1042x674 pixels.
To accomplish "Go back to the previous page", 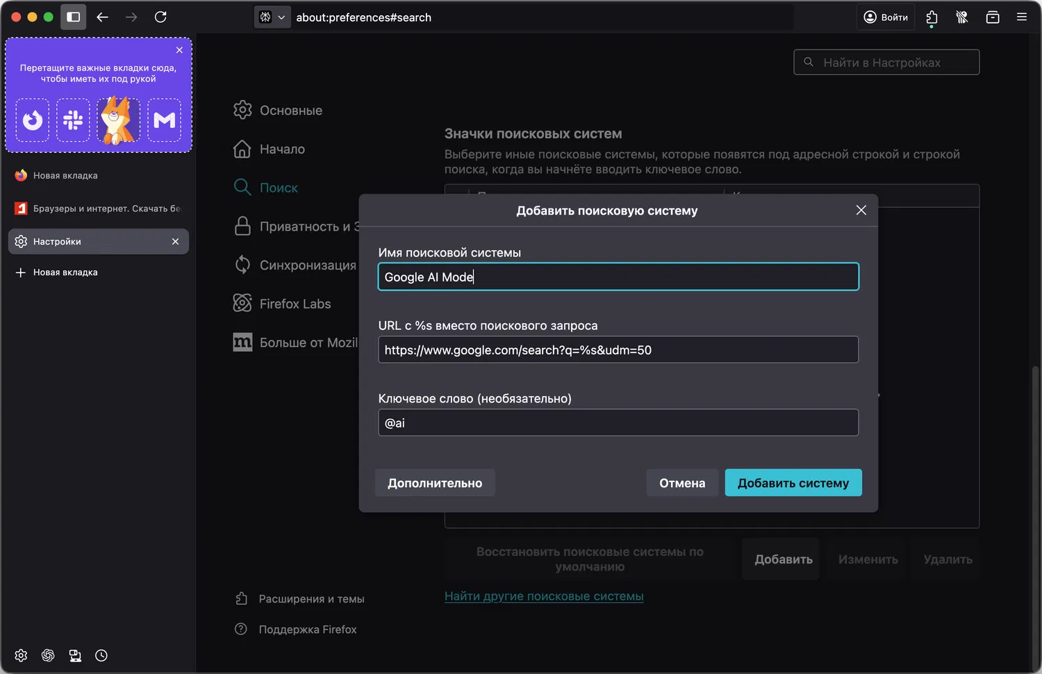I will click(x=103, y=17).
